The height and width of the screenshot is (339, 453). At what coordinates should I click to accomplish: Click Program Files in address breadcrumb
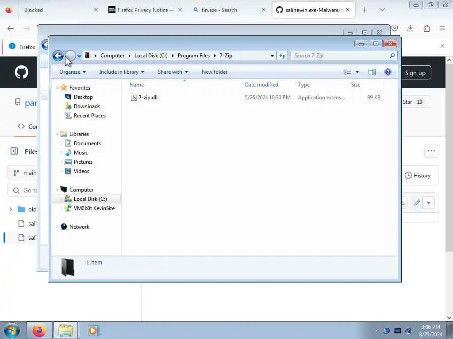[194, 56]
